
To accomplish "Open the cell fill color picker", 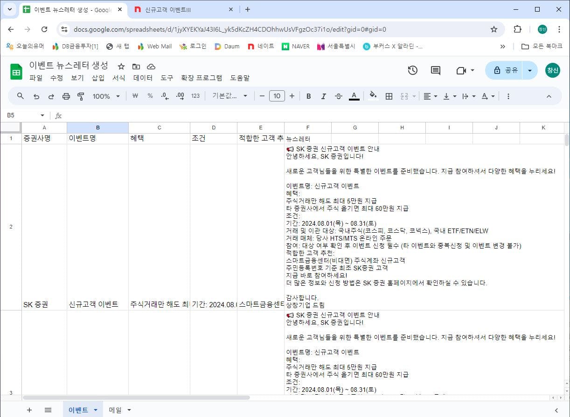I will 373,96.
